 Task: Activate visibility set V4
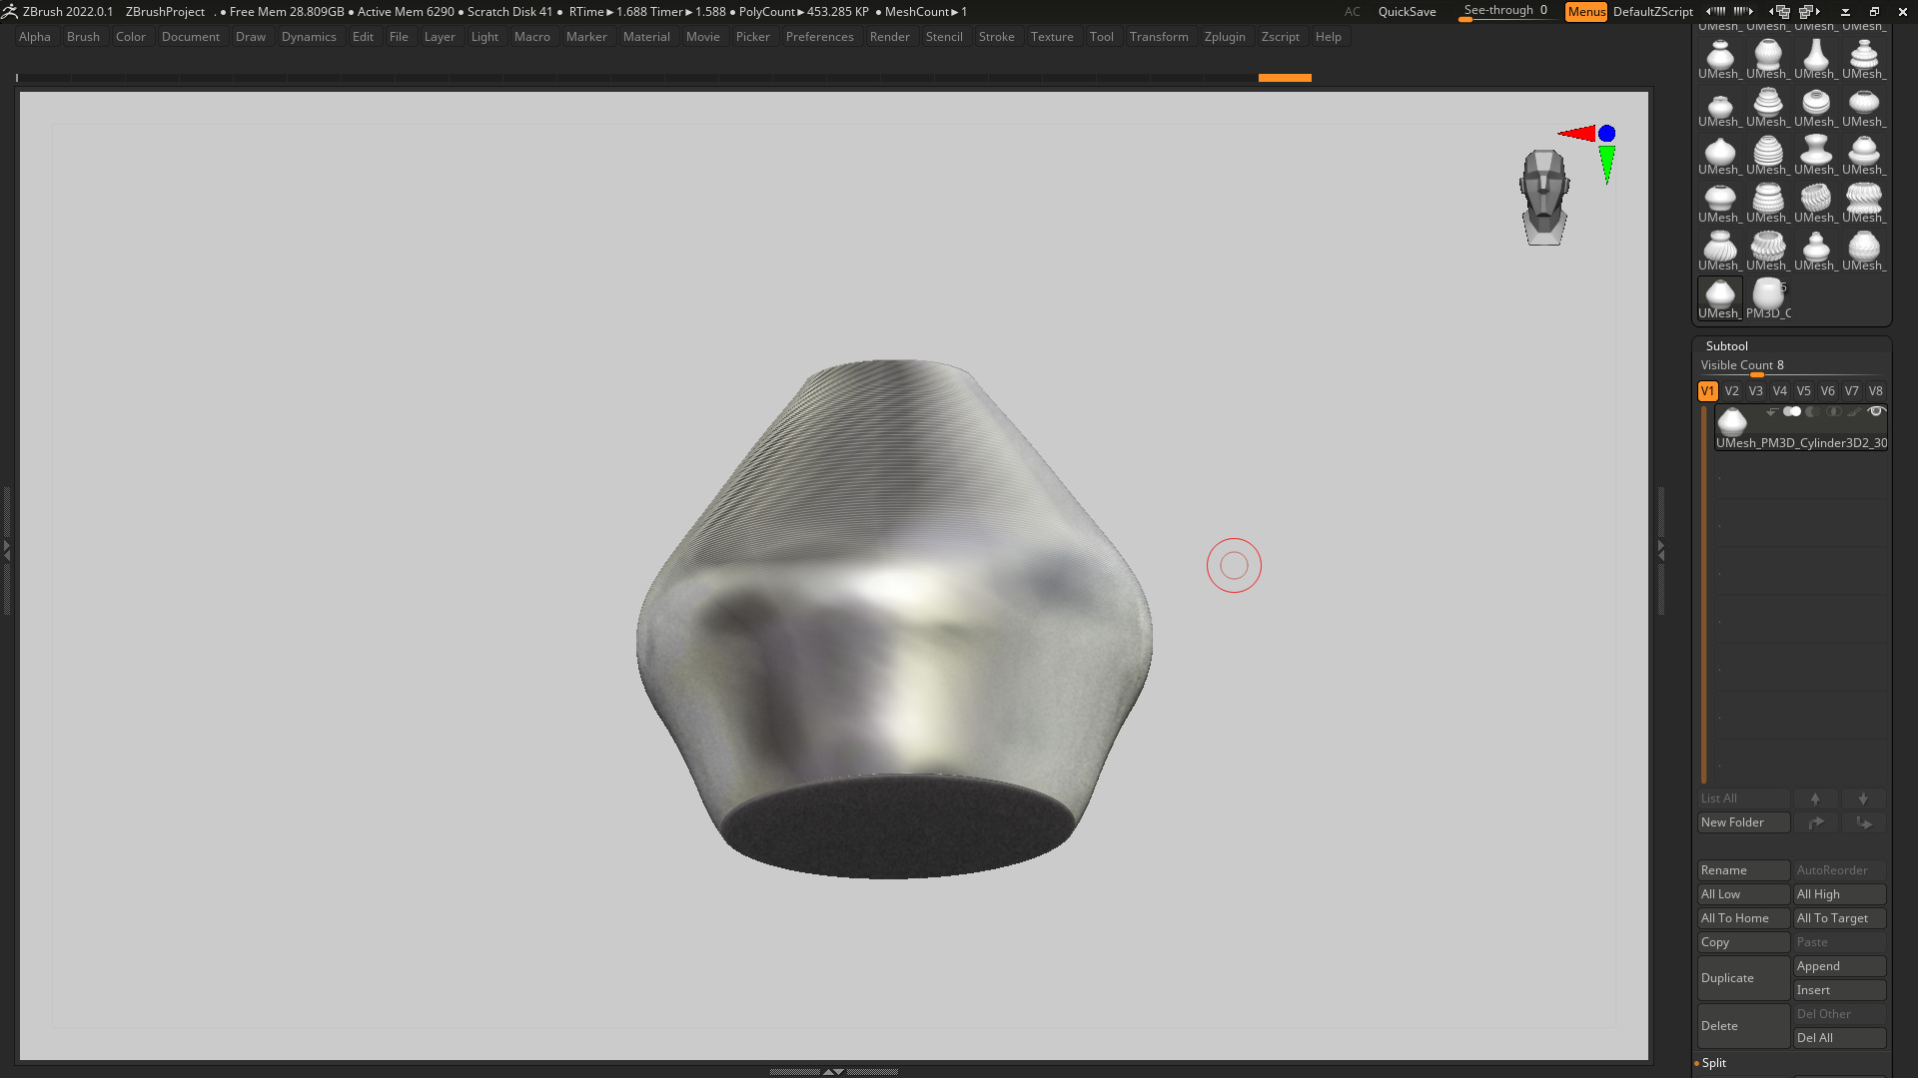[x=1779, y=391]
